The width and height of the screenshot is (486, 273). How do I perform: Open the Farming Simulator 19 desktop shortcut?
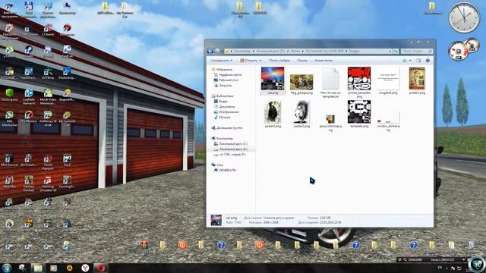tap(48, 184)
